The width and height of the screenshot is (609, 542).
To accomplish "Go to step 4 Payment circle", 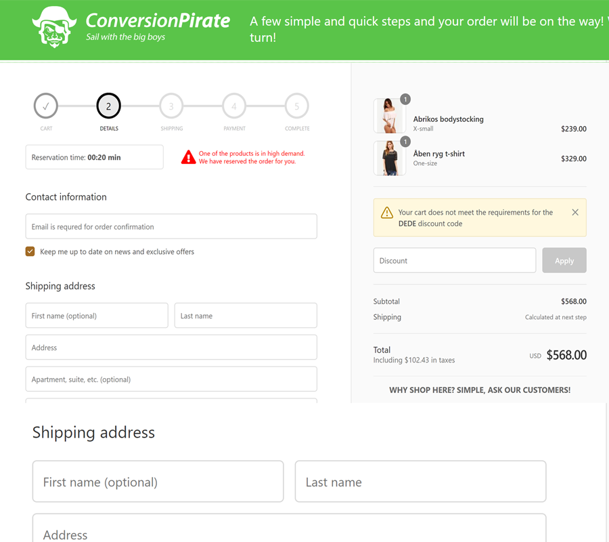I will 234,106.
